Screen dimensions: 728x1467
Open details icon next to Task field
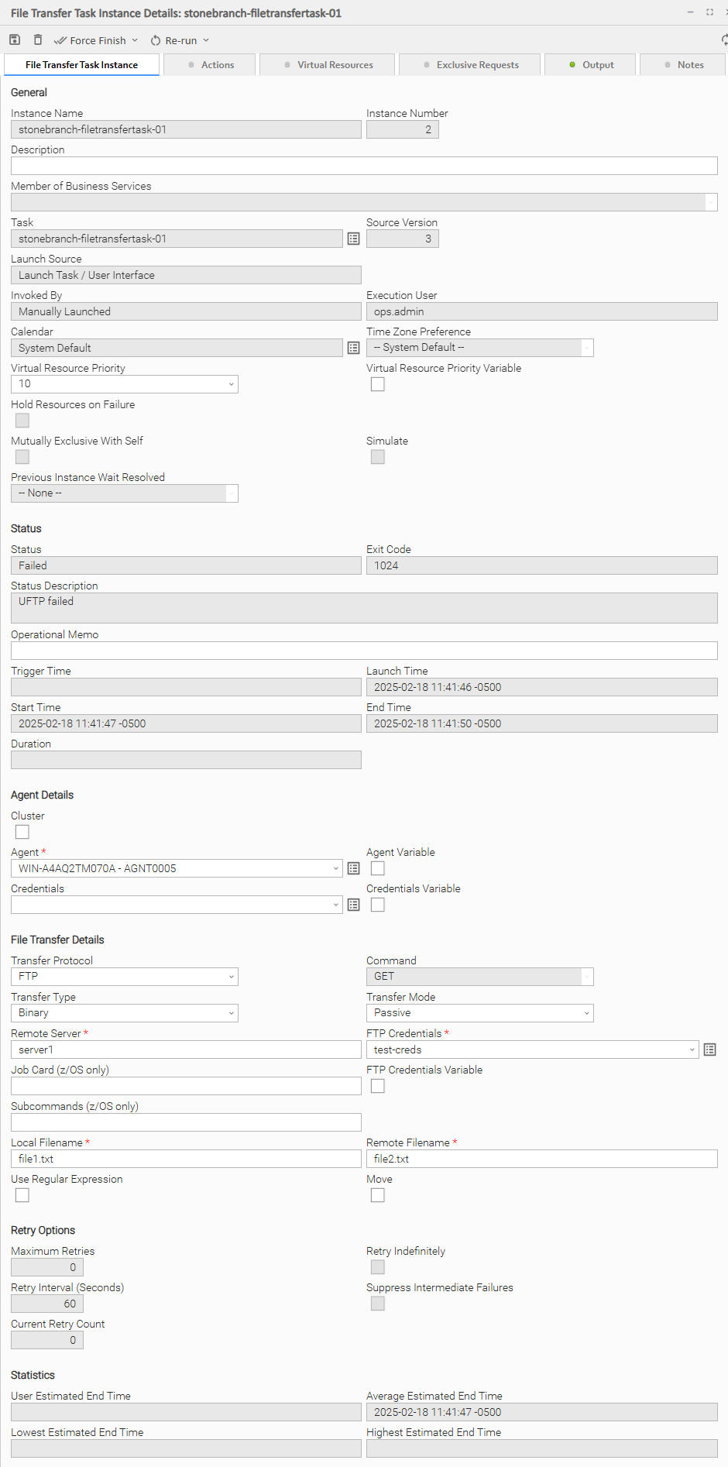pyautogui.click(x=353, y=239)
